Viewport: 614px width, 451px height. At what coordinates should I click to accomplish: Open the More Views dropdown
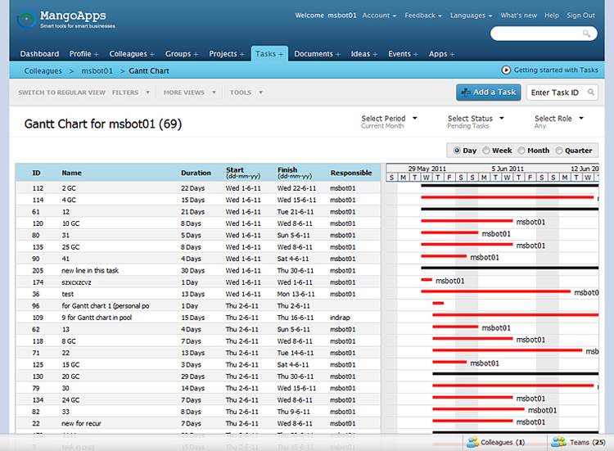(190, 92)
